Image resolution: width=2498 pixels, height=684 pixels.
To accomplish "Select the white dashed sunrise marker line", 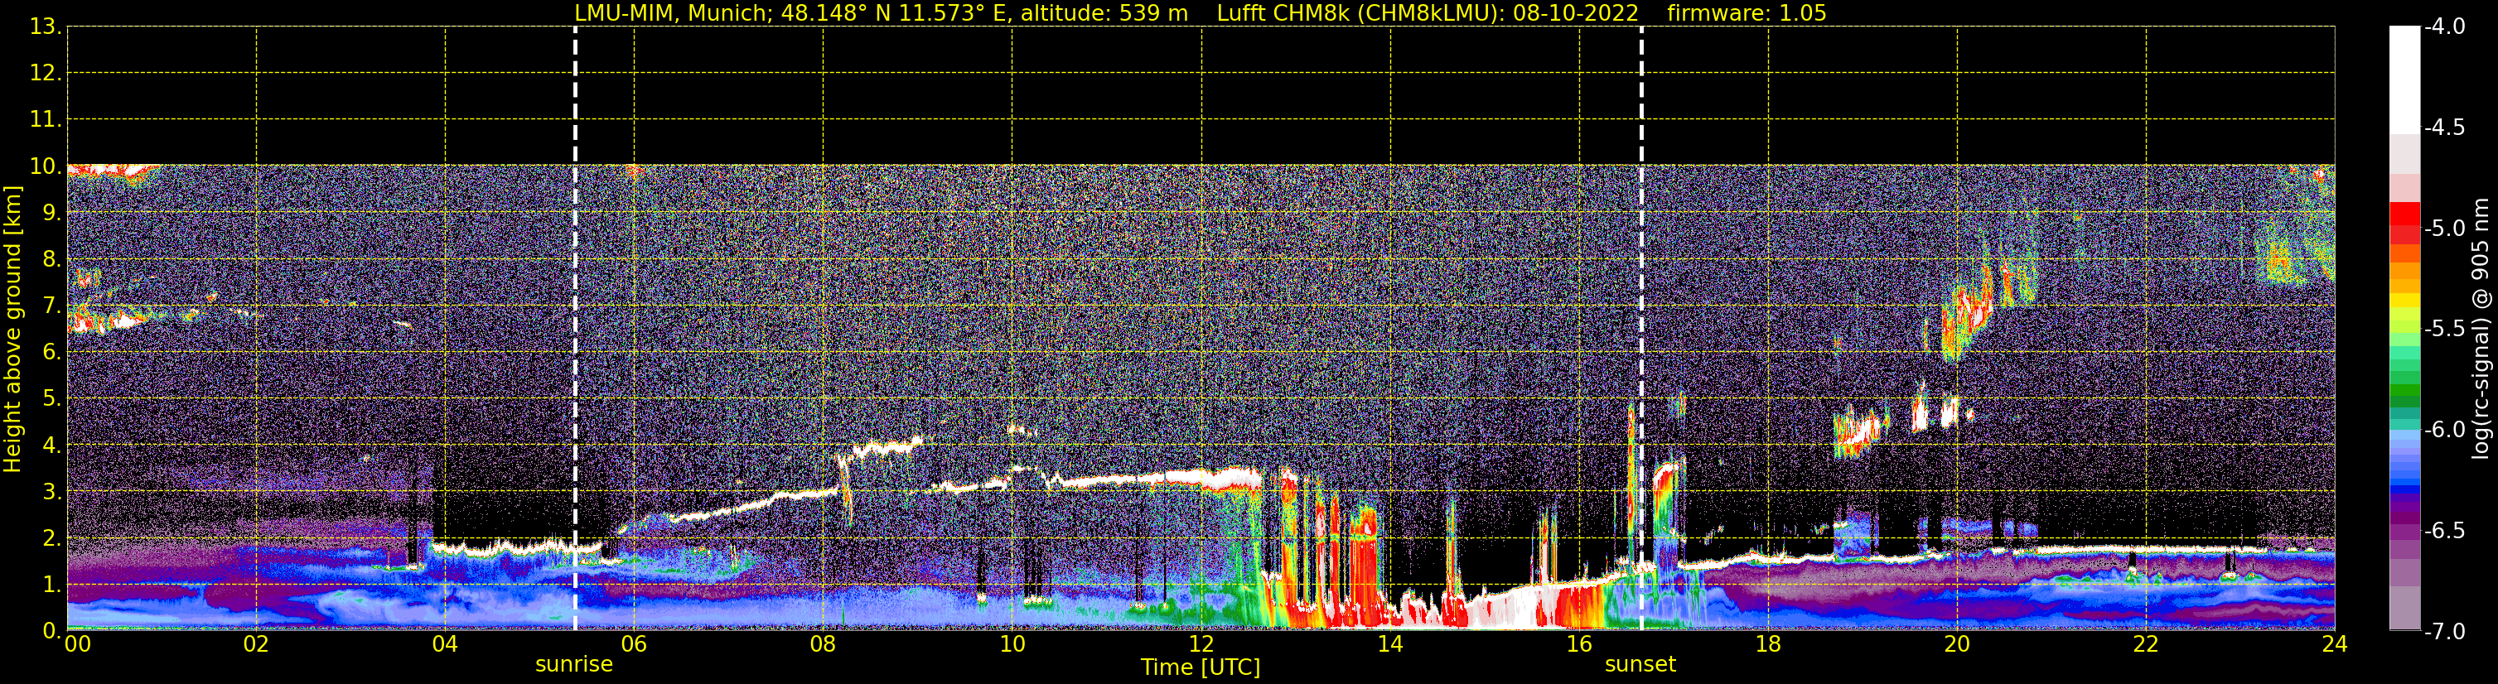I will click(x=575, y=329).
